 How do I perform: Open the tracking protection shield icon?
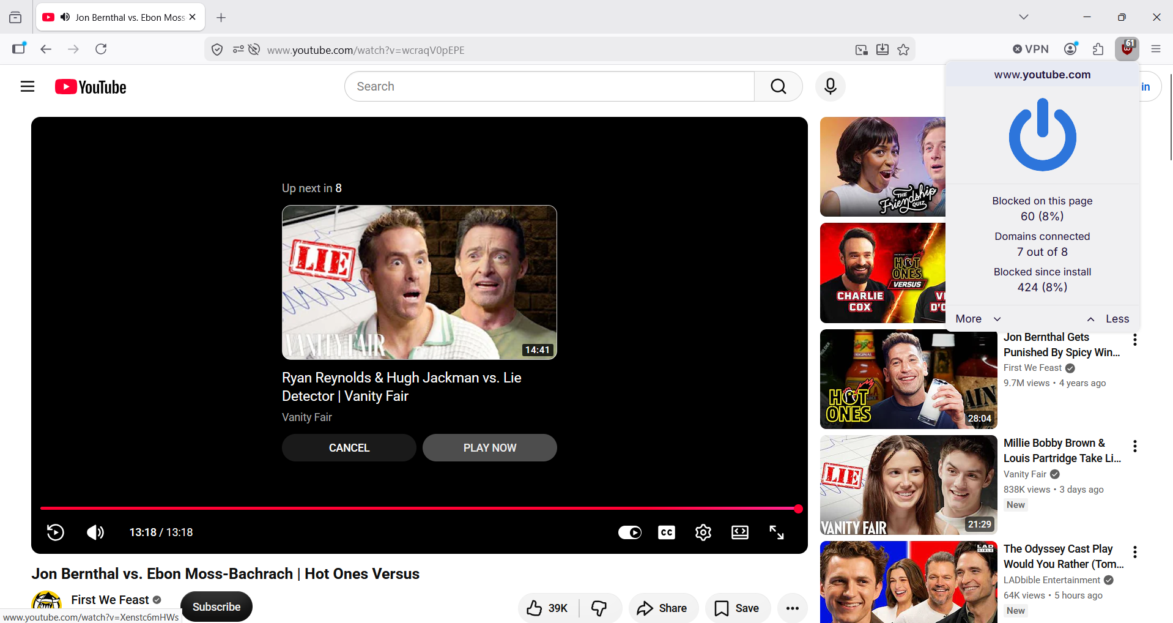click(217, 50)
